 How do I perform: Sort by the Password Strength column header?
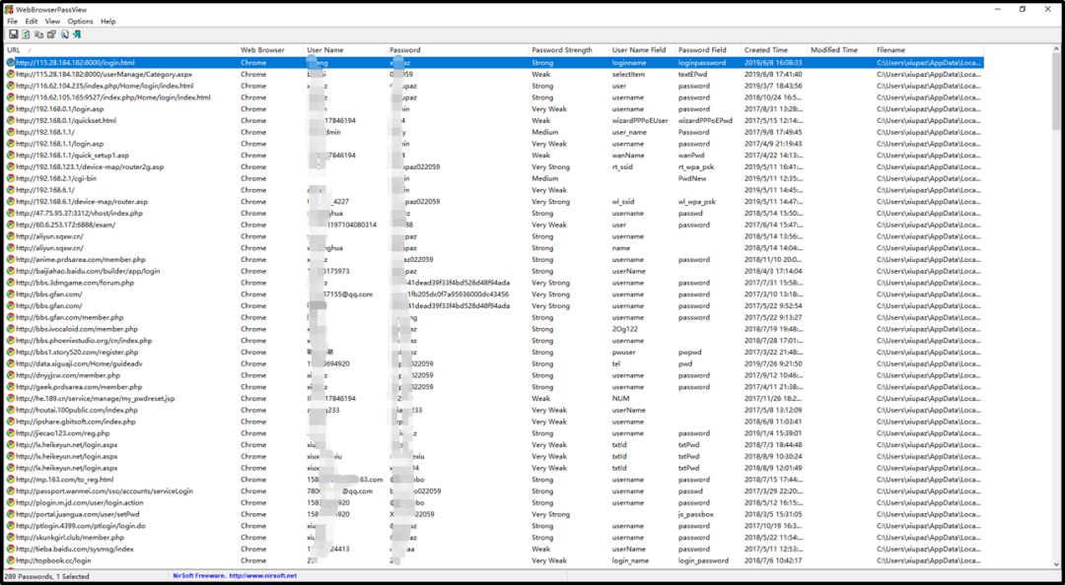tap(569, 49)
